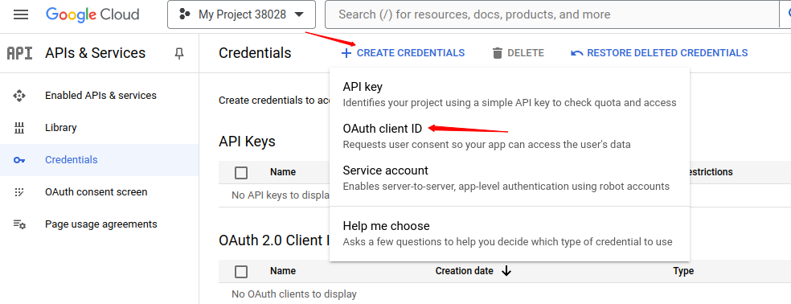
Task: Click the trash can delete icon
Action: [x=498, y=53]
